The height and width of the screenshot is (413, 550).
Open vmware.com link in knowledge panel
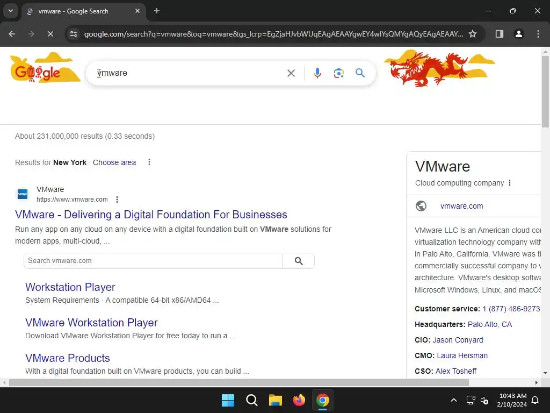[x=461, y=206]
